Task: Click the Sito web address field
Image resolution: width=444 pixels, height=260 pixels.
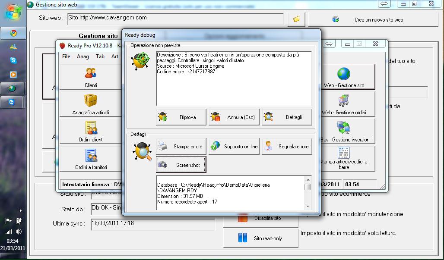Action: pyautogui.click(x=175, y=19)
